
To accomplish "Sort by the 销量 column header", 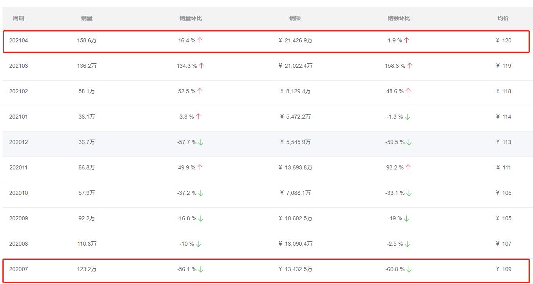I will (x=87, y=18).
